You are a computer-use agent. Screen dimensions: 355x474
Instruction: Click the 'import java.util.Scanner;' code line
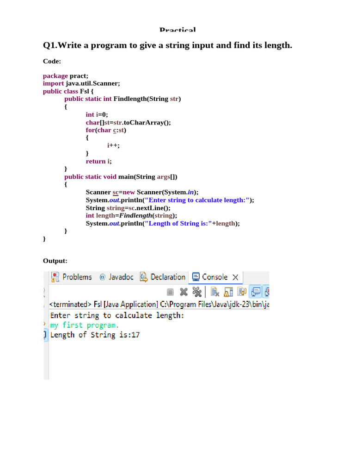point(81,83)
